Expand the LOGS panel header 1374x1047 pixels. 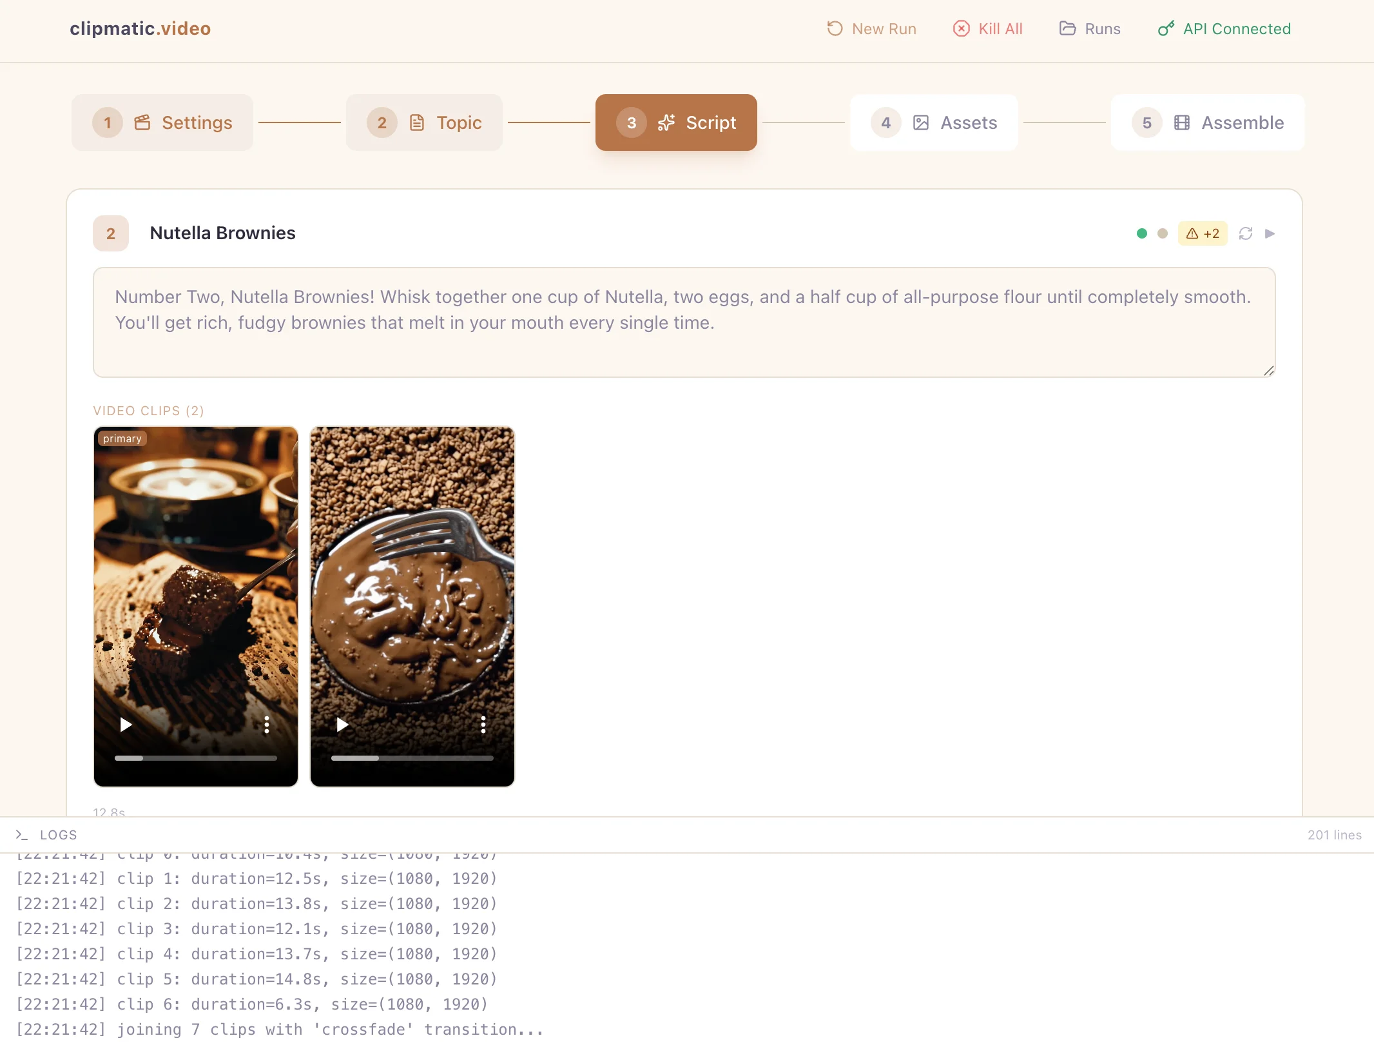(x=58, y=835)
